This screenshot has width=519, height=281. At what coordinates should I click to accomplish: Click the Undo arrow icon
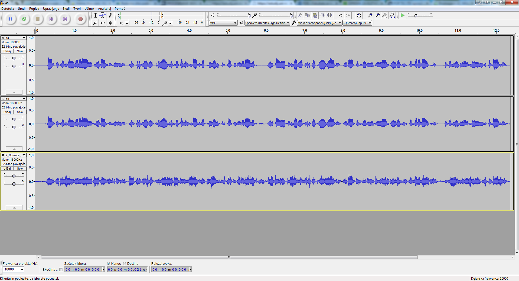point(340,15)
